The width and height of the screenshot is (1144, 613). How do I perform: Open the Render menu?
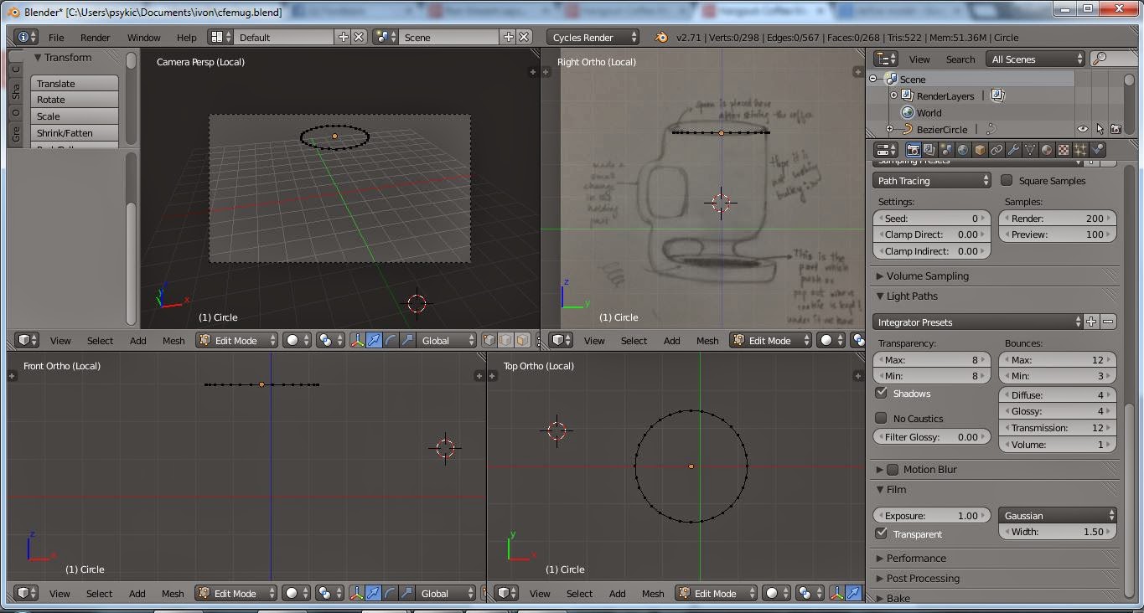point(96,38)
